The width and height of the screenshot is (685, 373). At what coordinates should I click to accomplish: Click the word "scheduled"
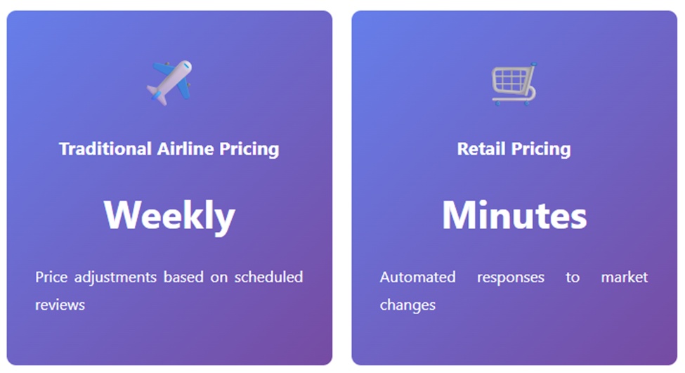coord(269,277)
